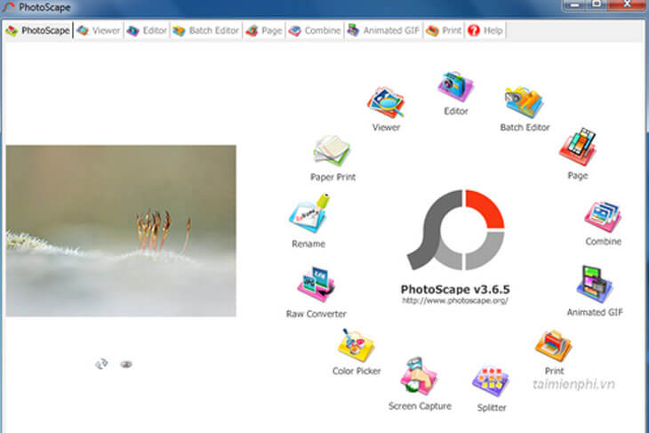Open the Print icon in the circle
Image resolution: width=649 pixels, height=433 pixels.
(553, 345)
